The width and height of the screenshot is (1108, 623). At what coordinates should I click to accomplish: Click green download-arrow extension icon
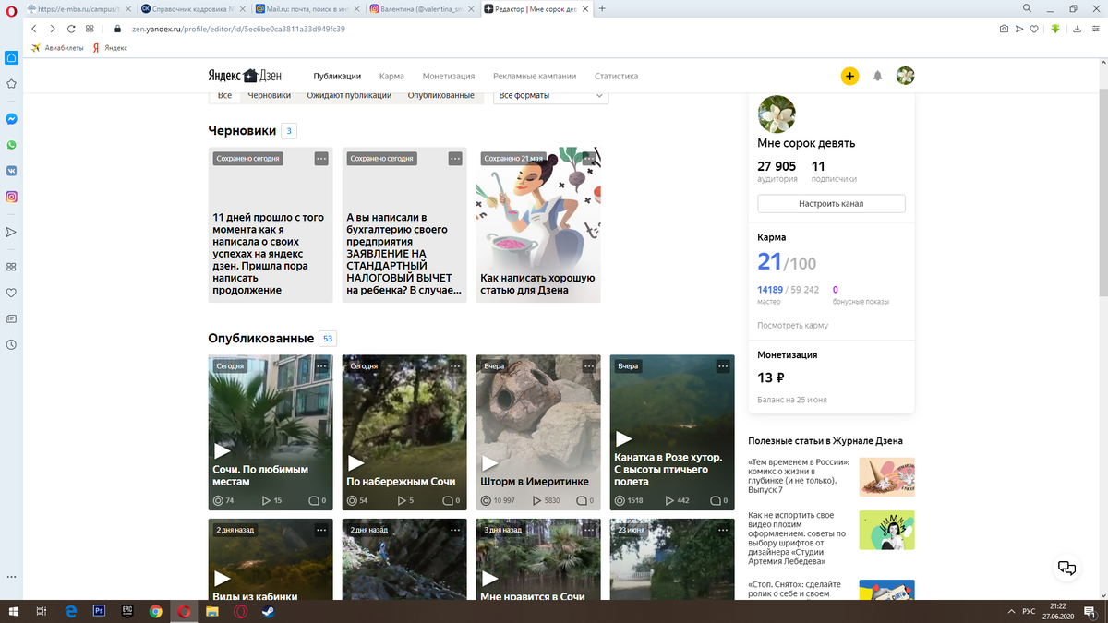point(1055,29)
